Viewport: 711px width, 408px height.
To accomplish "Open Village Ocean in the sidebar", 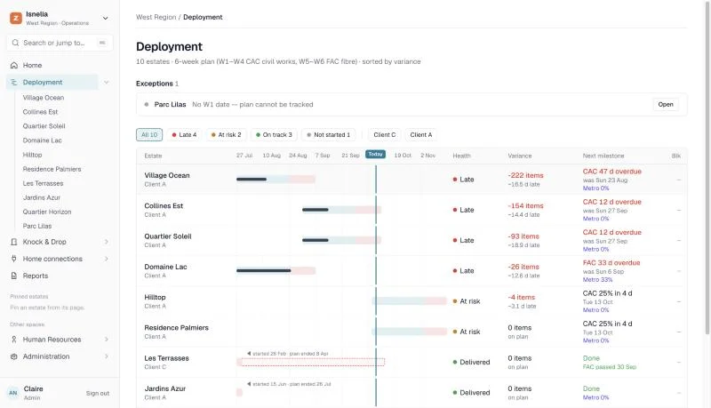I will pyautogui.click(x=43, y=98).
